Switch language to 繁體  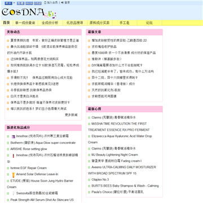click(20, 3)
